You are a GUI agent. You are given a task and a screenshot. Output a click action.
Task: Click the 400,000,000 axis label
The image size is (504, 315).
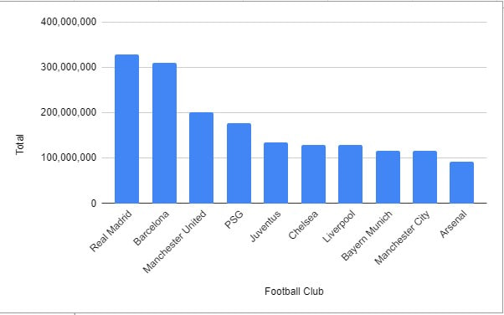click(x=69, y=22)
